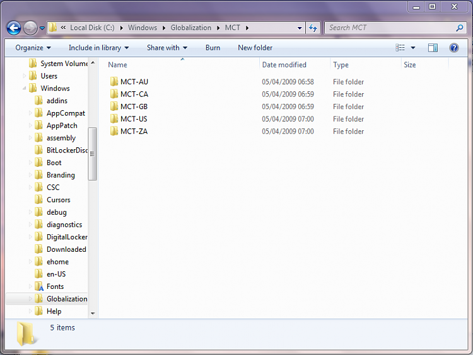This screenshot has width=473, height=355.
Task: Select Windows in the address breadcrumb
Action: pyautogui.click(x=143, y=28)
